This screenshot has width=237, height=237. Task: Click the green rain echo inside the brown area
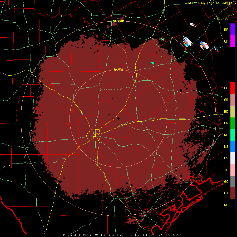click(152, 63)
